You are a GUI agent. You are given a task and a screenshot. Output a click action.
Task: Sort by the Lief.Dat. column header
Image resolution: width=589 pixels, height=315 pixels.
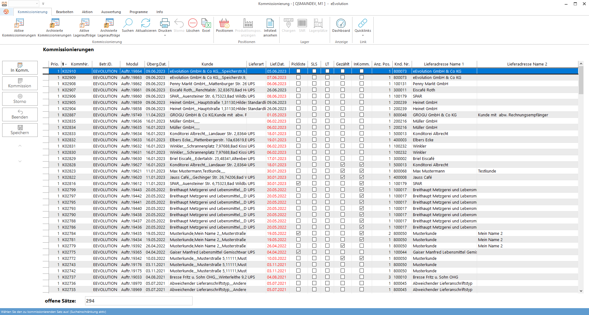[x=277, y=64]
